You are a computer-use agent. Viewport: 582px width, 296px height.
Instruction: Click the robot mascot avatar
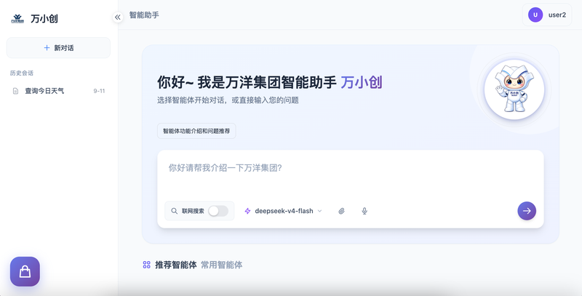[514, 89]
